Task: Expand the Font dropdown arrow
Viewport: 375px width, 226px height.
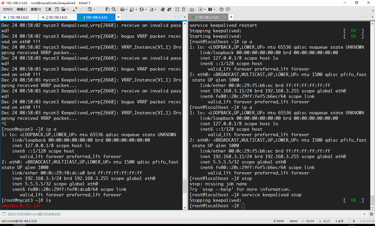Action: (155, 9)
